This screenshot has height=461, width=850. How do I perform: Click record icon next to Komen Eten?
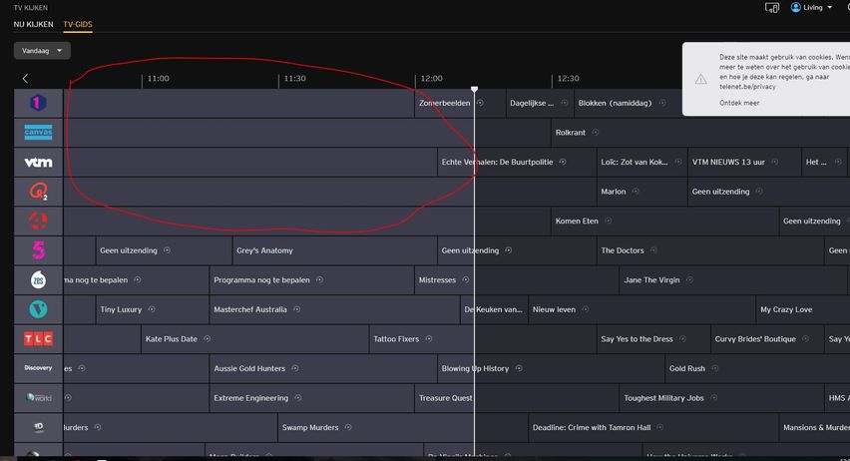[609, 221]
